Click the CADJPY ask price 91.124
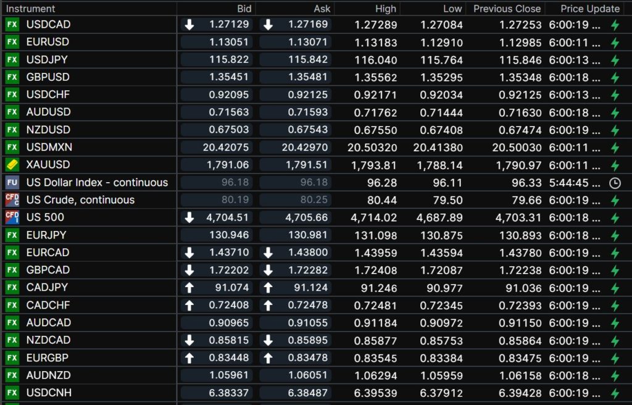 pos(308,288)
